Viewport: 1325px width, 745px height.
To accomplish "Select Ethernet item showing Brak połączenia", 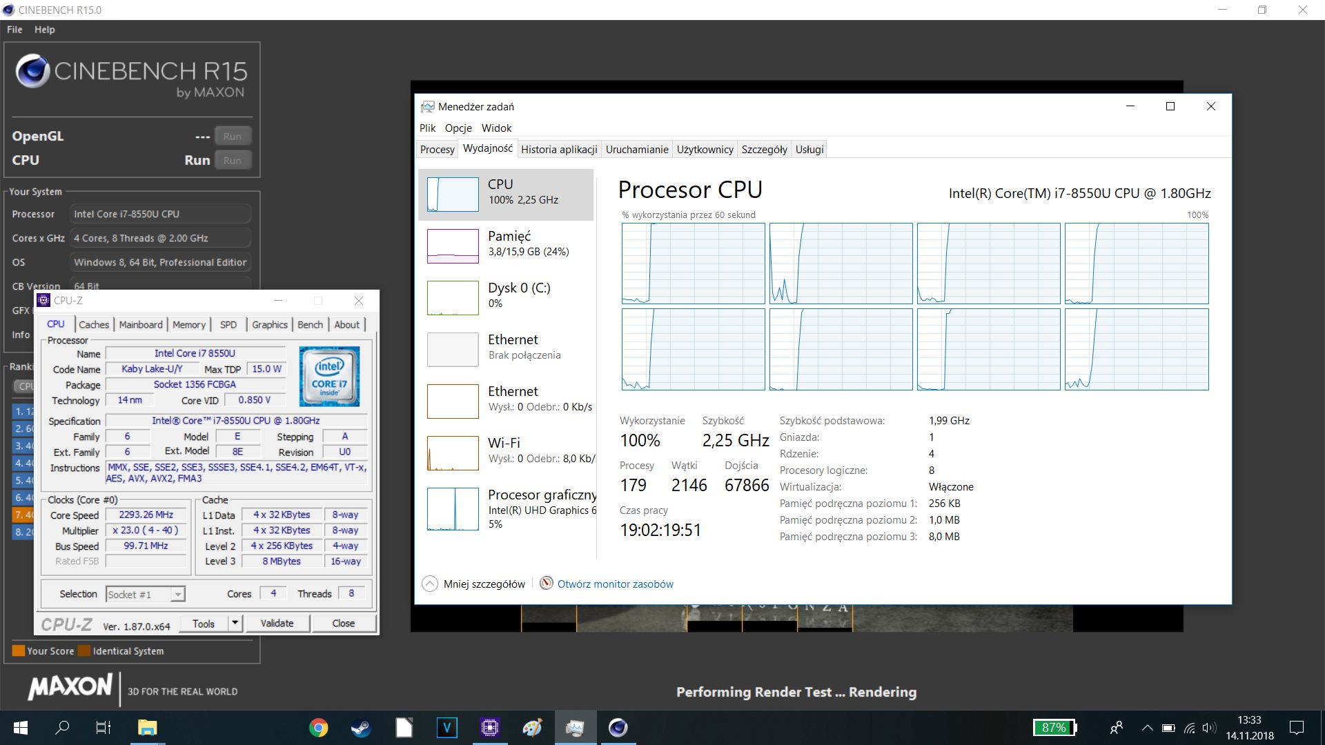I will coord(506,350).
